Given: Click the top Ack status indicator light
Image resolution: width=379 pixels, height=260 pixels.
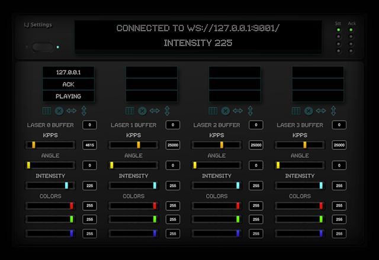Looking at the screenshot, I should (x=352, y=30).
